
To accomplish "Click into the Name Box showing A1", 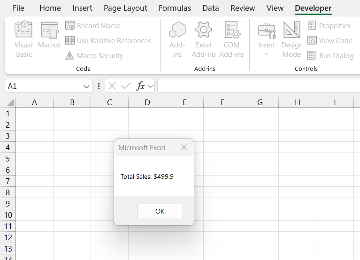I will tap(44, 86).
